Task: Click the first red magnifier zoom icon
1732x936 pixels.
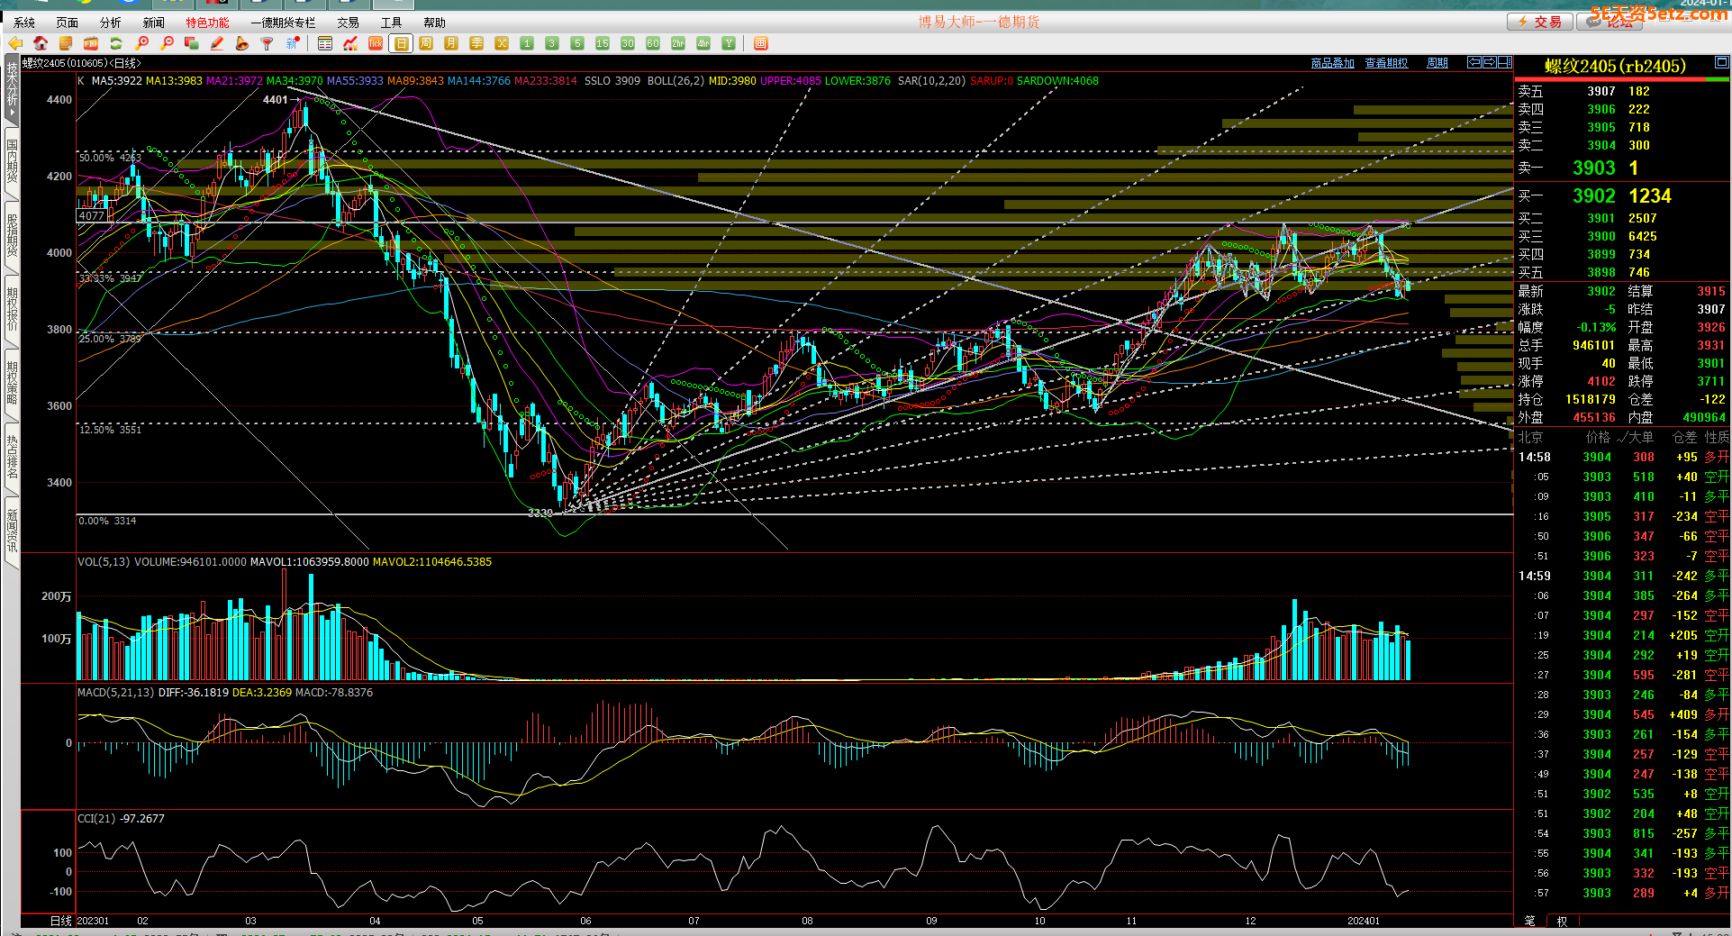Action: click(141, 43)
